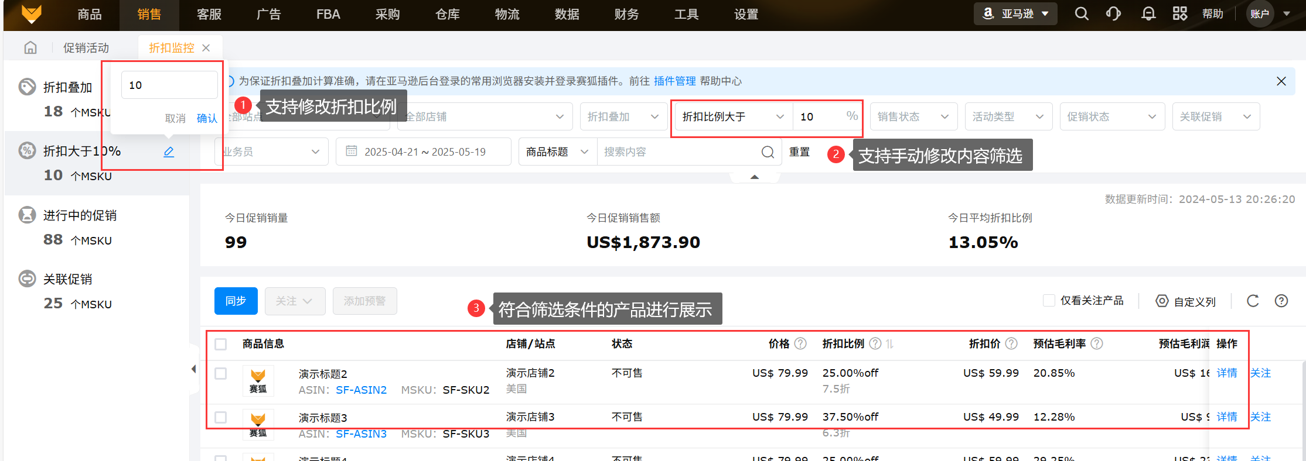
Task: Enable the 仅看关注产品 checkbox
Action: (x=1049, y=300)
